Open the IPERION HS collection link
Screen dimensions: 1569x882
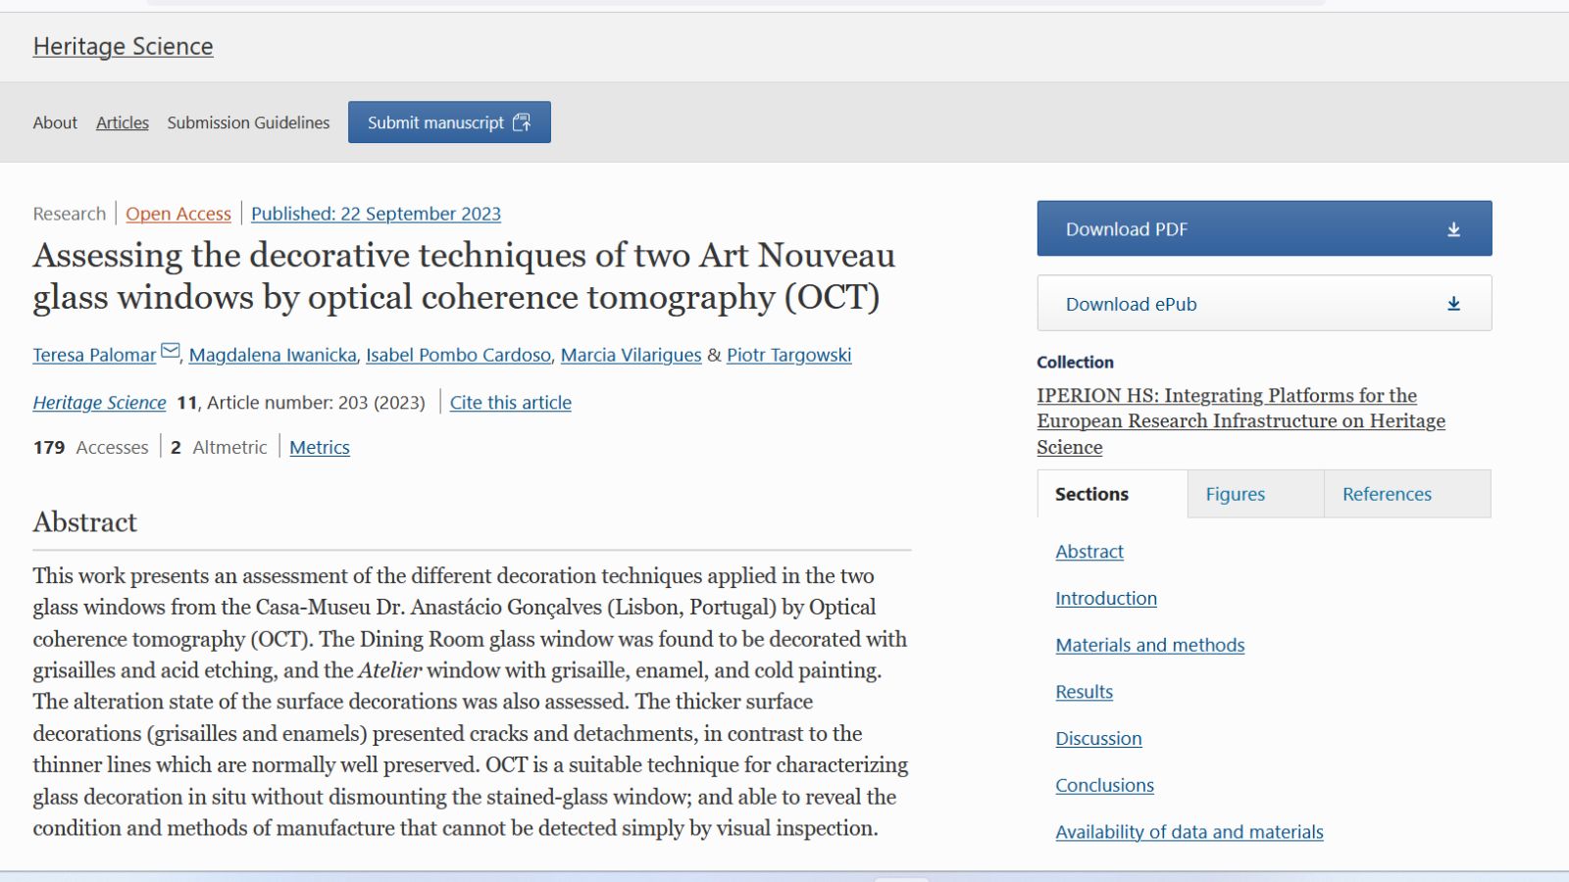(x=1240, y=421)
